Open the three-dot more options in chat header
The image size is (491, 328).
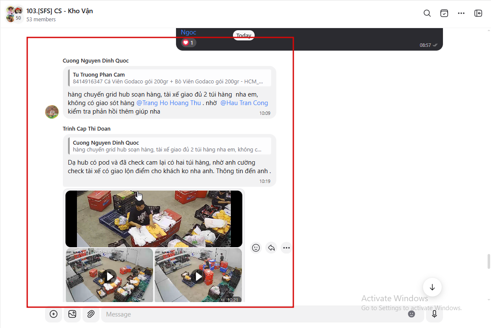(461, 13)
